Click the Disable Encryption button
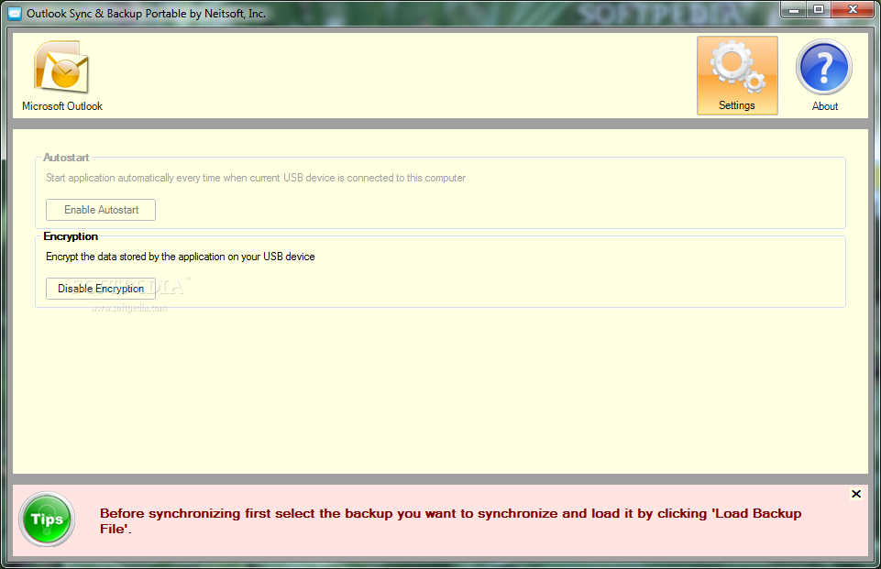Viewport: 881px width, 569px height. pyautogui.click(x=101, y=288)
